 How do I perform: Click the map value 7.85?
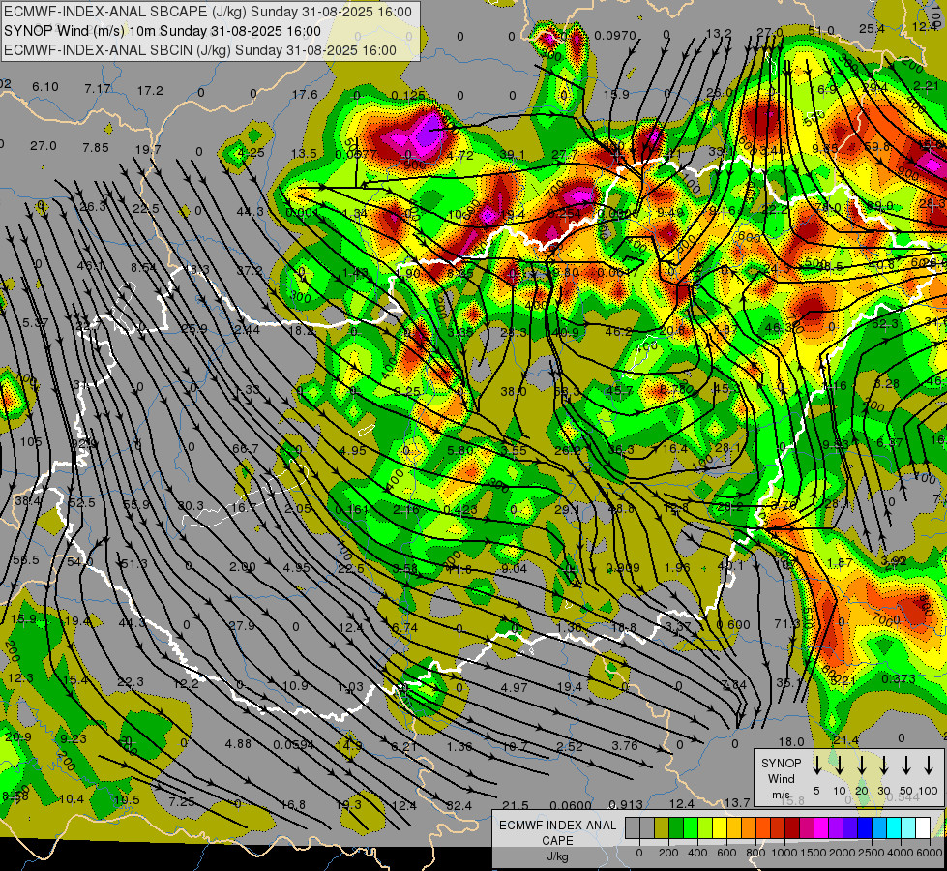96,147
